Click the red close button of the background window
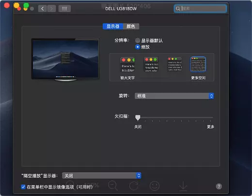The height and width of the screenshot is (196, 252). click(x=7, y=5)
